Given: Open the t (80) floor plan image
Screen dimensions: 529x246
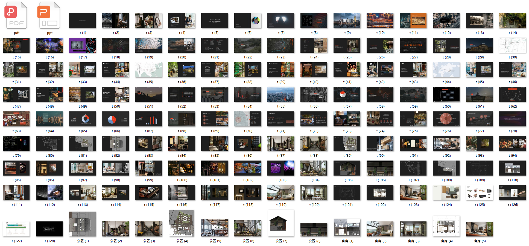Looking at the screenshot, I should click(49, 144).
